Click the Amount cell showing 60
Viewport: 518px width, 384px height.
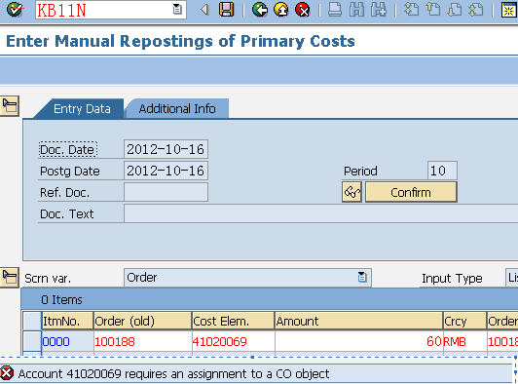tap(358, 341)
